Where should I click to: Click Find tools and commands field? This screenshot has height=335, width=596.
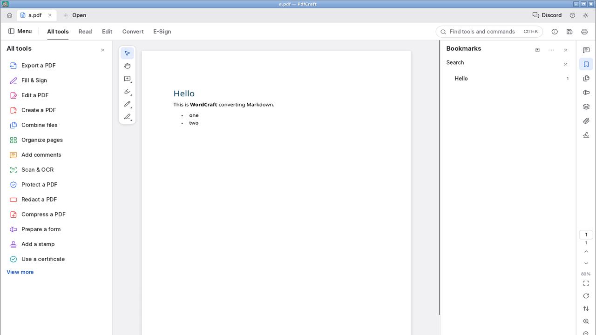[489, 32]
